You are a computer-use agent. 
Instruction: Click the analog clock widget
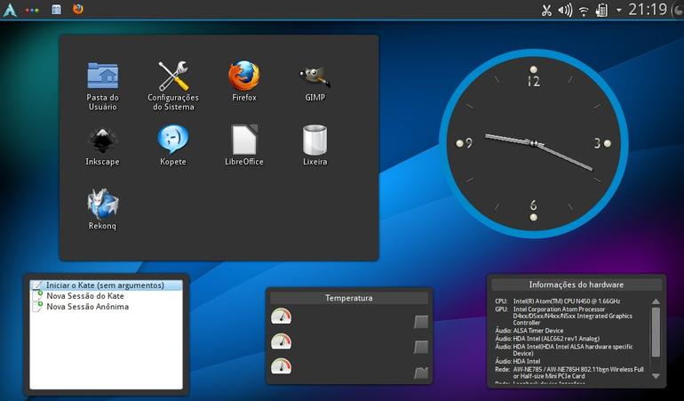click(534, 143)
